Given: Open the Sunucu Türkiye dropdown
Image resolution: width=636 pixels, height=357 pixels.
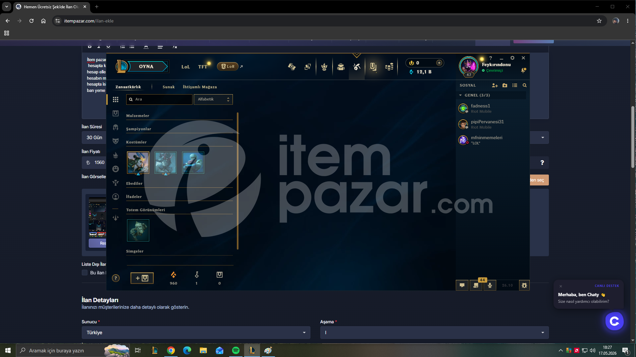Looking at the screenshot, I should tap(196, 333).
